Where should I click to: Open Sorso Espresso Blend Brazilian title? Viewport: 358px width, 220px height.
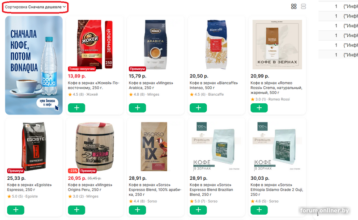[x=211, y=190]
